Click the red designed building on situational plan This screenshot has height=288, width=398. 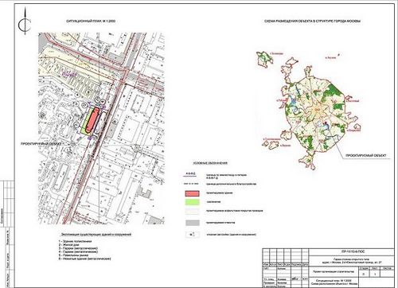click(x=92, y=119)
